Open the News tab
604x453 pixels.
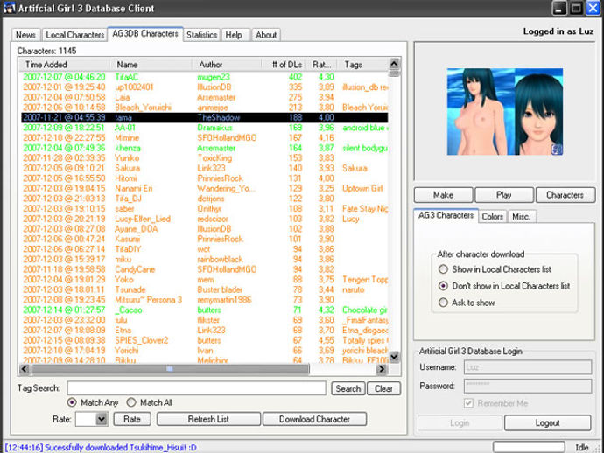(25, 35)
